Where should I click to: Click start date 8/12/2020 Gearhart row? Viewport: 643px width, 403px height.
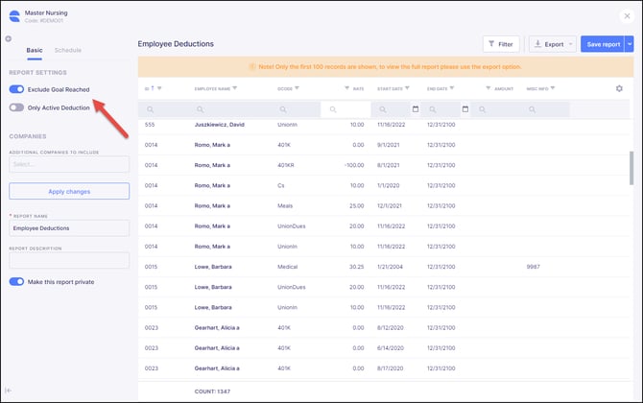[x=391, y=328]
